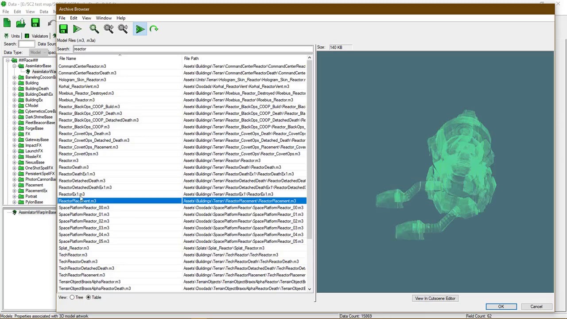This screenshot has width=567, height=319.
Task: Select the AssimilatorWarpInBase item in lower pane
Action: (x=37, y=213)
